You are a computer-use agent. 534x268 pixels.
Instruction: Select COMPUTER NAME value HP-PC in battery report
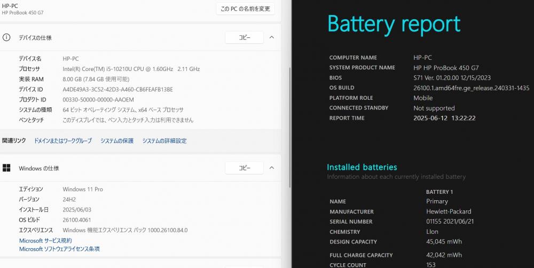click(422, 58)
